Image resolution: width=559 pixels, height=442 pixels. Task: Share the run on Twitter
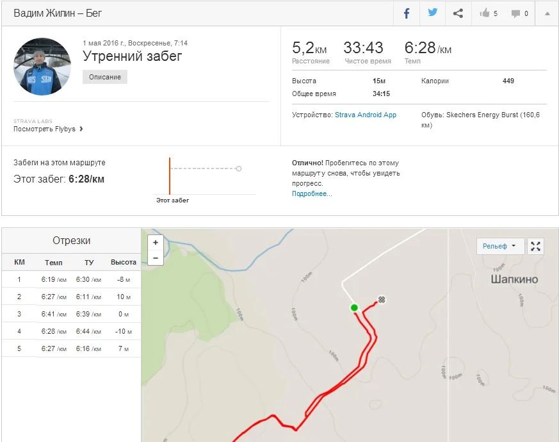[x=433, y=13]
